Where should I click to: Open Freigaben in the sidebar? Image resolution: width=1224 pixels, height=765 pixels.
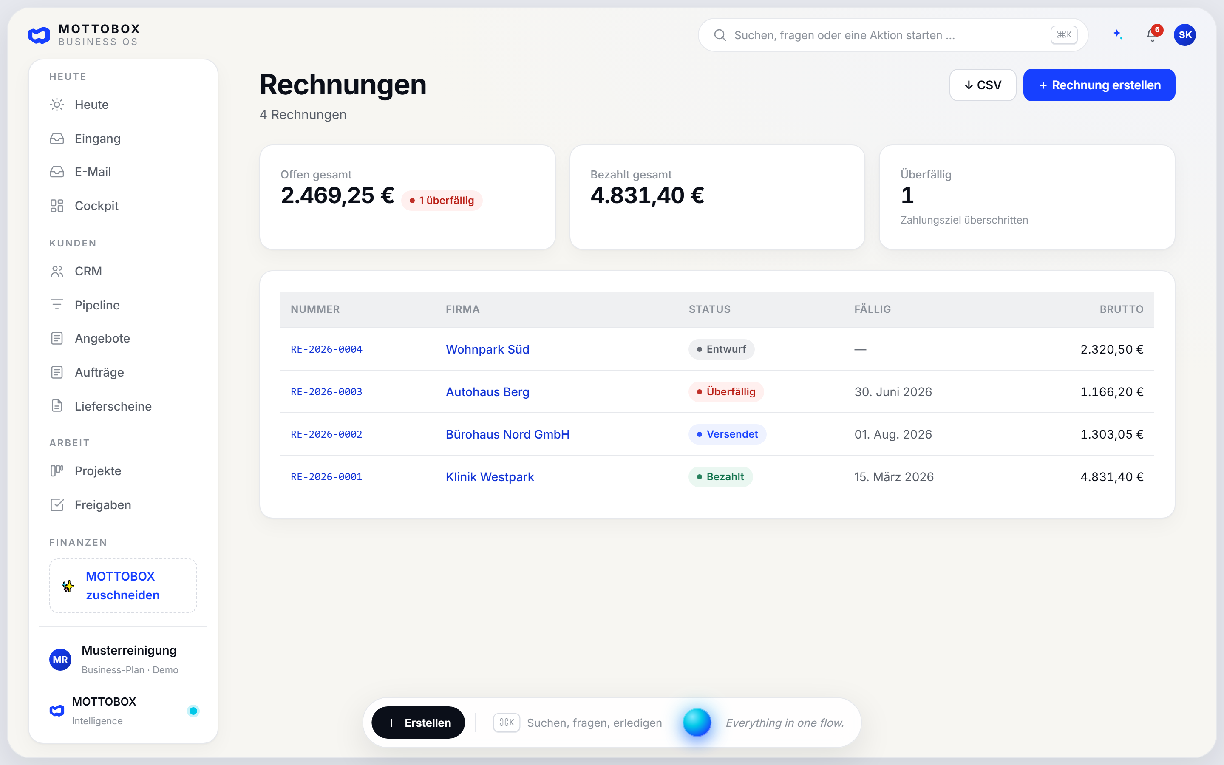point(123,505)
